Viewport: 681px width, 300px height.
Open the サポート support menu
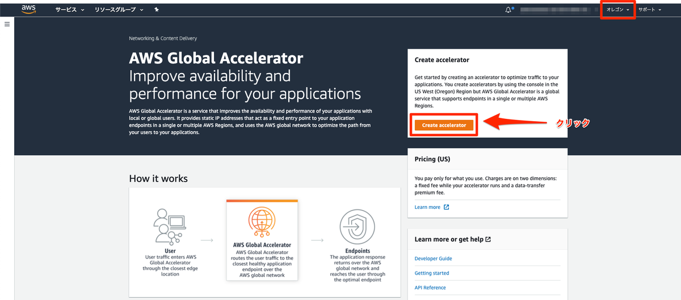650,10
